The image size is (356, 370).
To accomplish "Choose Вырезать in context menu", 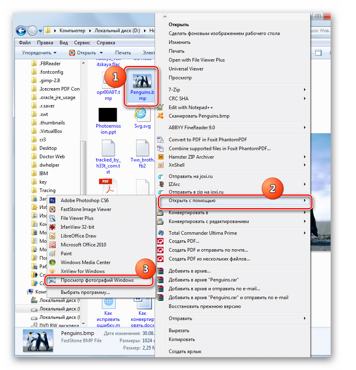I will pos(179,331).
